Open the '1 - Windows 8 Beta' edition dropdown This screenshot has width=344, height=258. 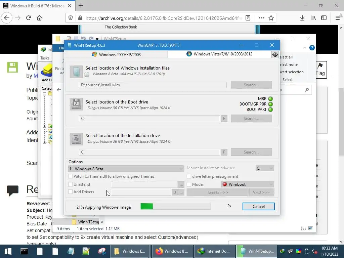click(126, 169)
